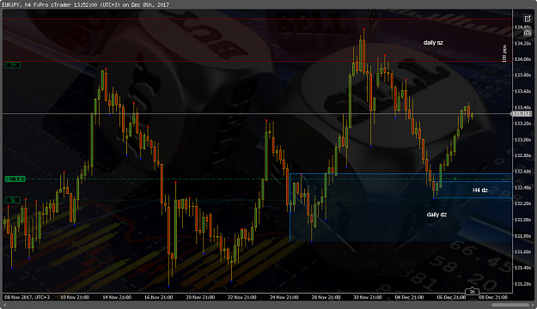Click the current price tag 133.312

coord(522,114)
